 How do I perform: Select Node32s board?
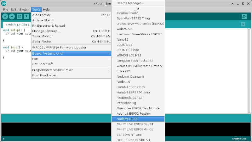[138, 82]
